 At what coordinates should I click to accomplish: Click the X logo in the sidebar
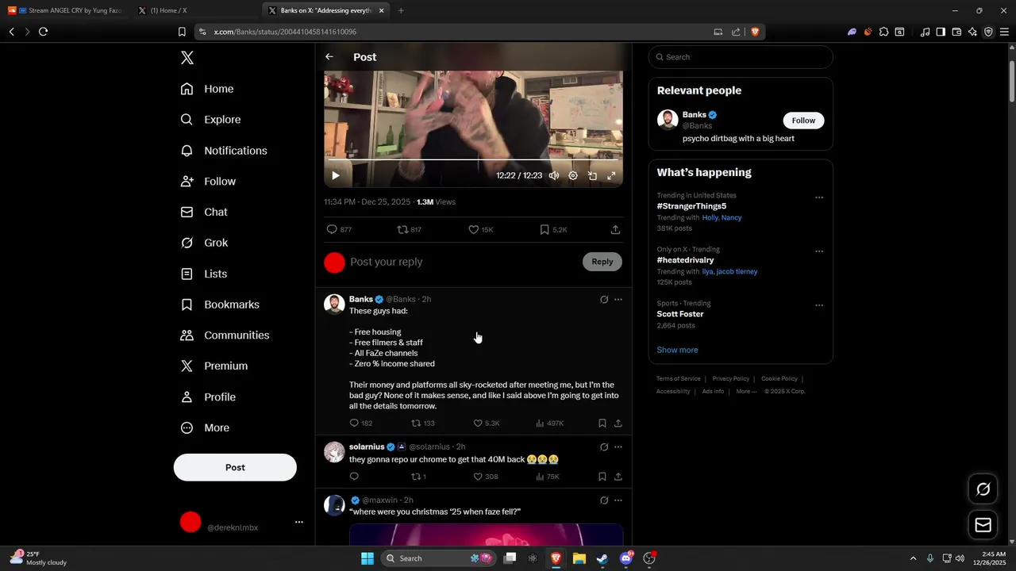click(x=187, y=58)
